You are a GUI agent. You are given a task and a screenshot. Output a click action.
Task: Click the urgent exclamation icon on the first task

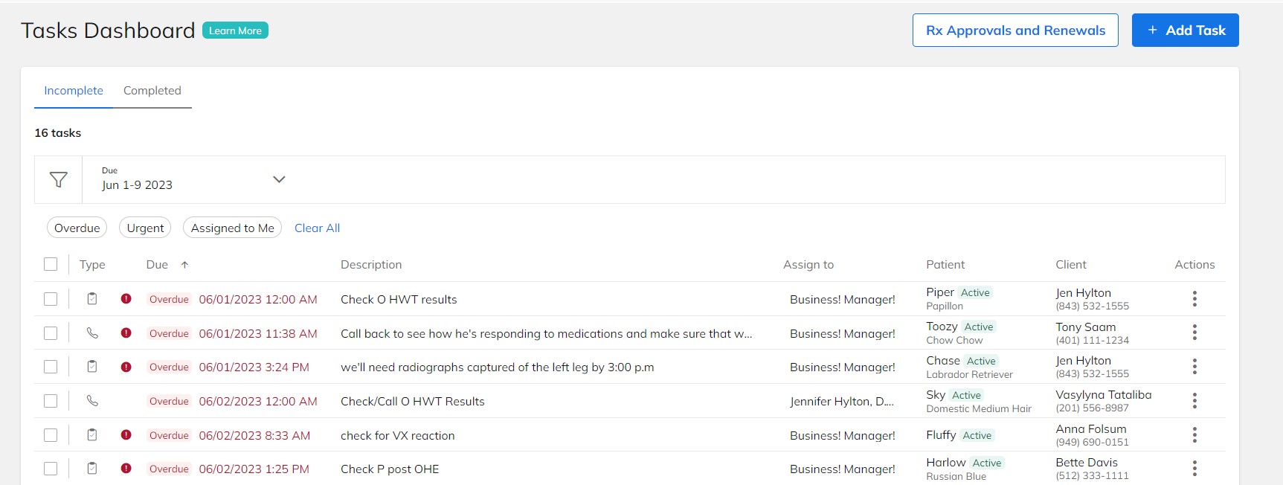(126, 298)
